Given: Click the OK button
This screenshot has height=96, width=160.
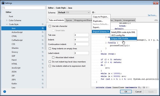Looking at the screenshot, I should 126,92.
